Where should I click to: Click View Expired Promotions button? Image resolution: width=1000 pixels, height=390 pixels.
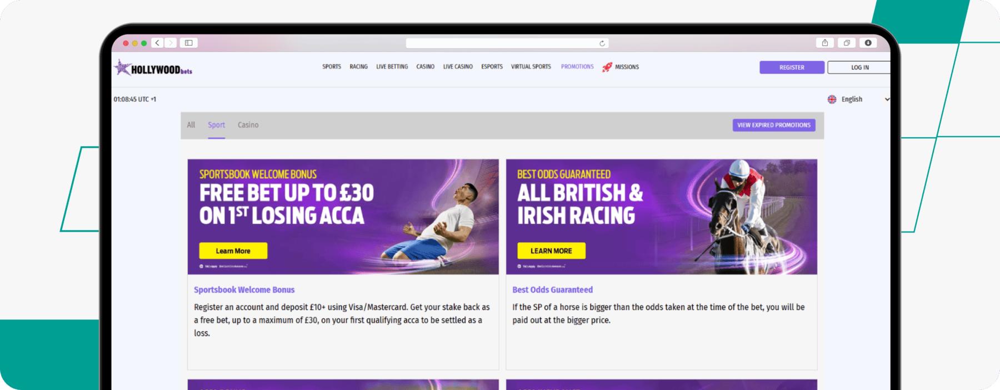(x=774, y=125)
